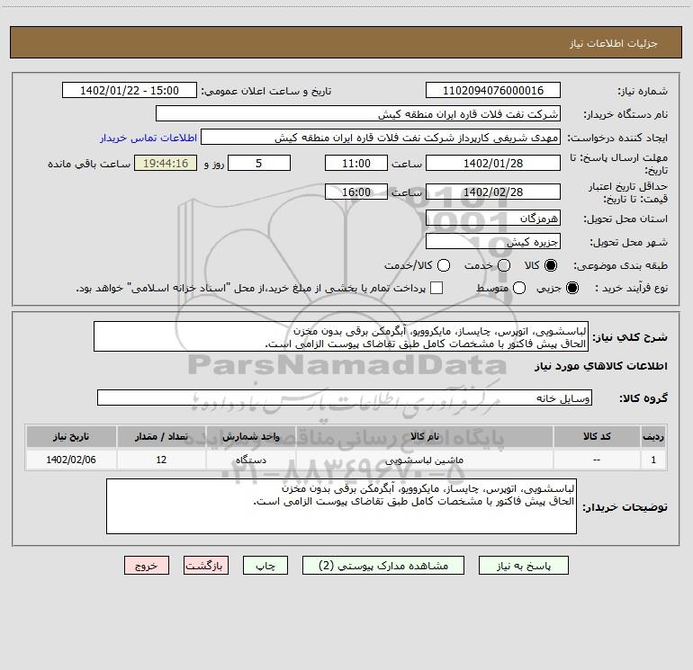Viewport: 693px width, 670px height.
Task: Click the خروج exit button
Action: 147,566
